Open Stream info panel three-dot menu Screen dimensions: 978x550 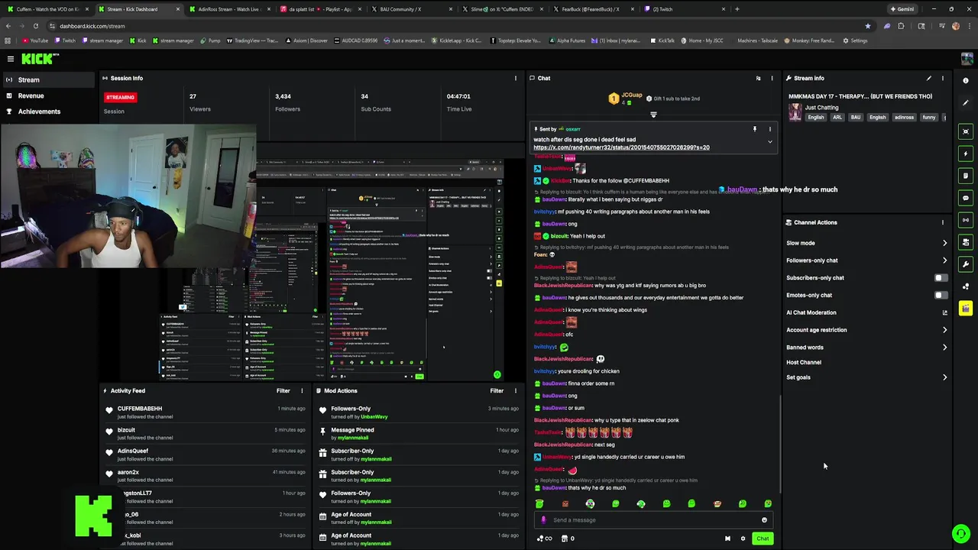coord(943,78)
